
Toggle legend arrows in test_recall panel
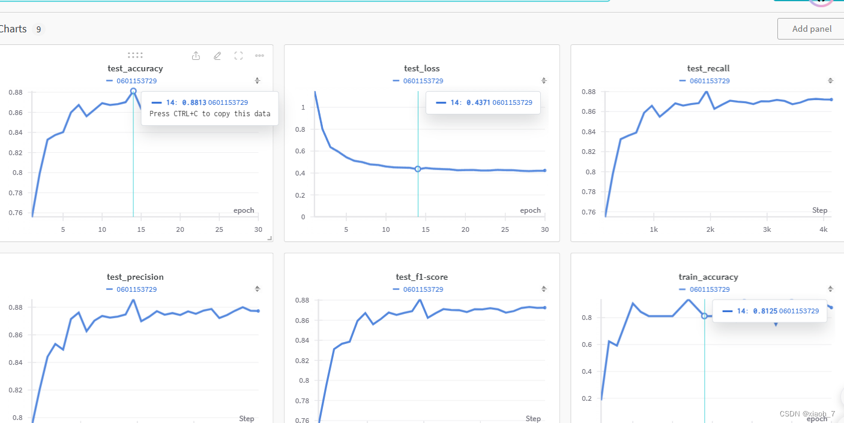pos(830,81)
